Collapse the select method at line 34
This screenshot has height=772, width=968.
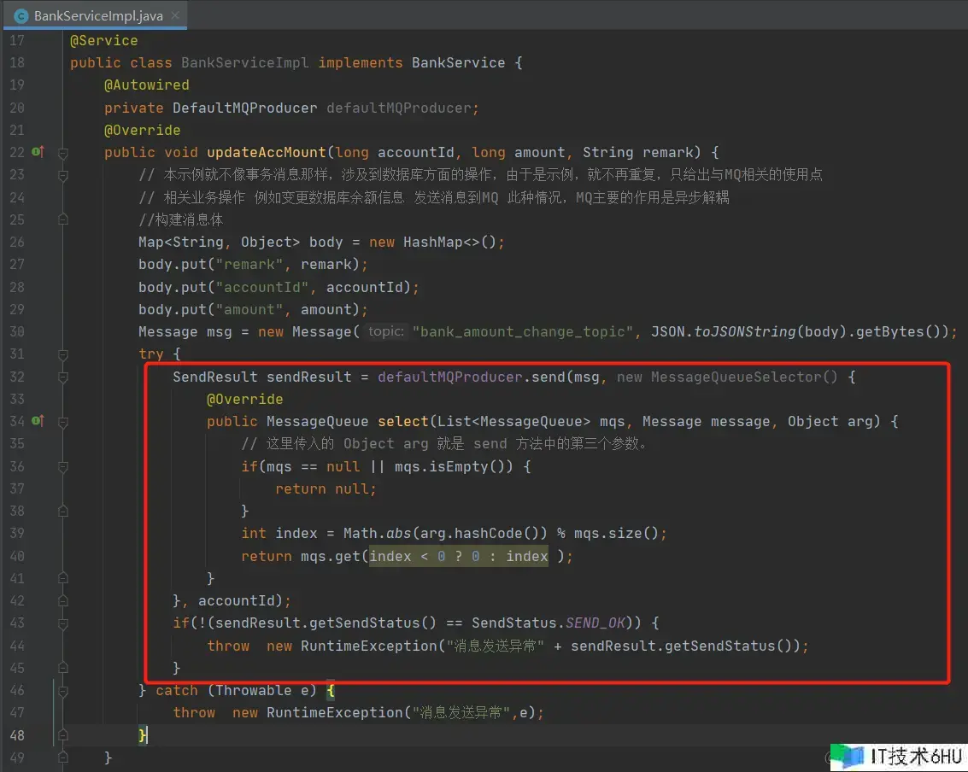[x=63, y=421]
